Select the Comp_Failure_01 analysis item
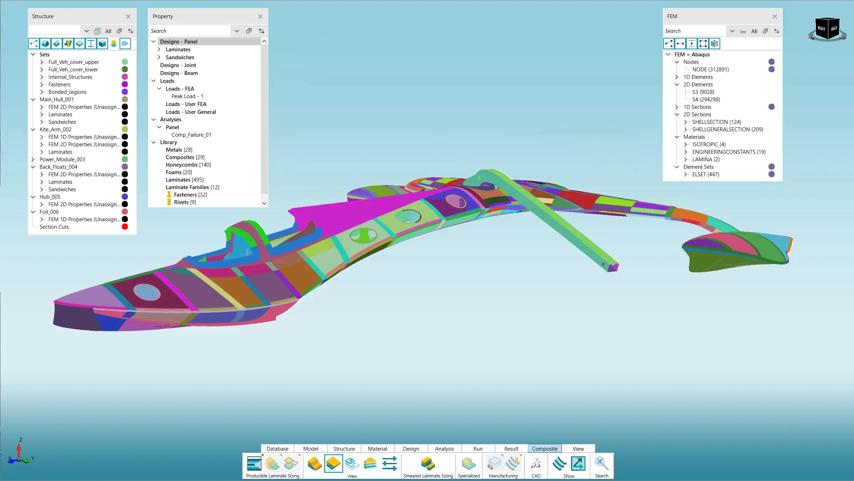The image size is (854, 481). point(191,135)
